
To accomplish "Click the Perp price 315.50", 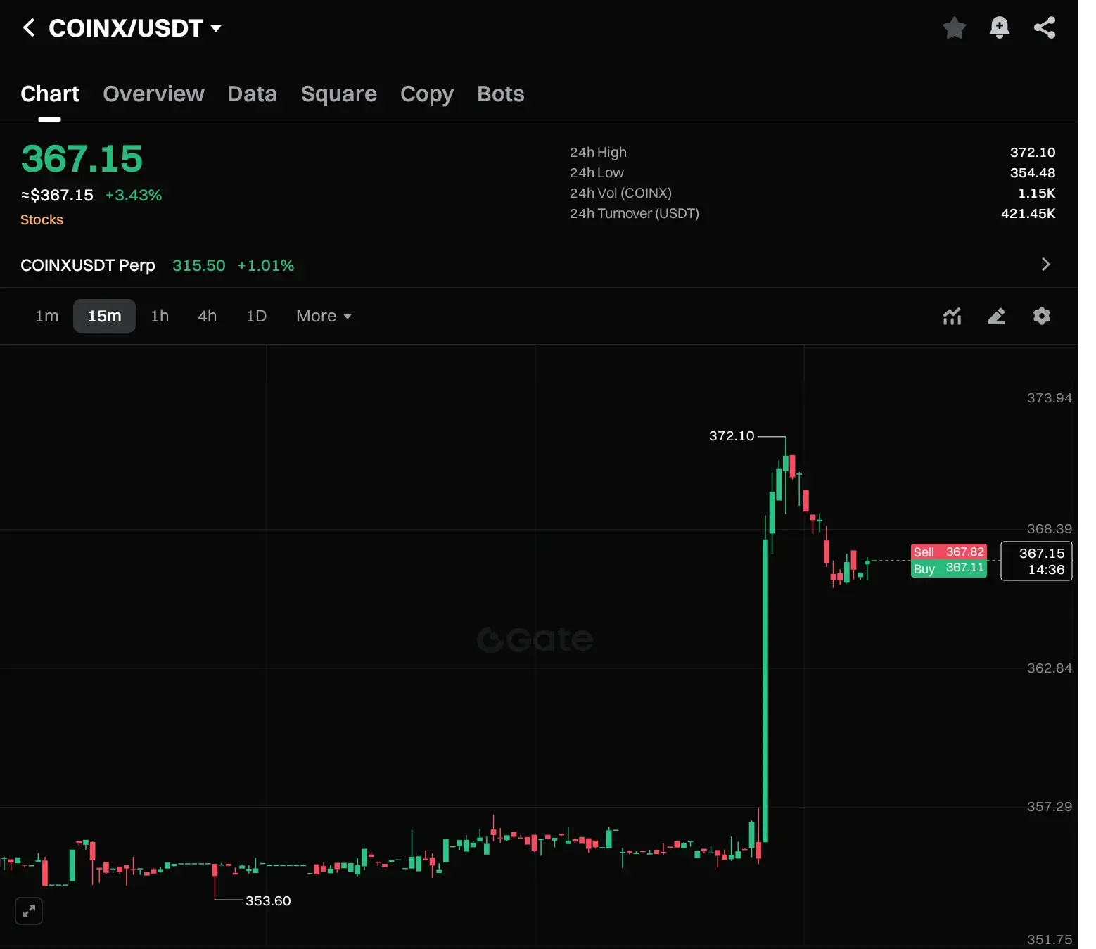I will (x=199, y=265).
